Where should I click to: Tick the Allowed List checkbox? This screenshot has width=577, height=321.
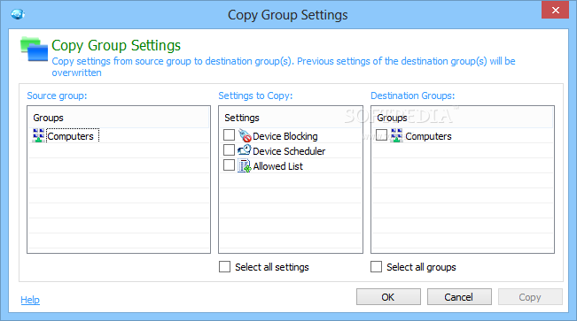point(229,164)
